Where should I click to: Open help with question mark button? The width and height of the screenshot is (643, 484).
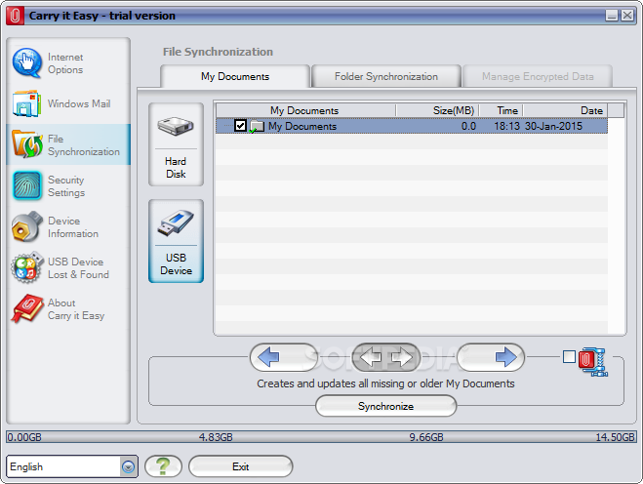(x=163, y=466)
